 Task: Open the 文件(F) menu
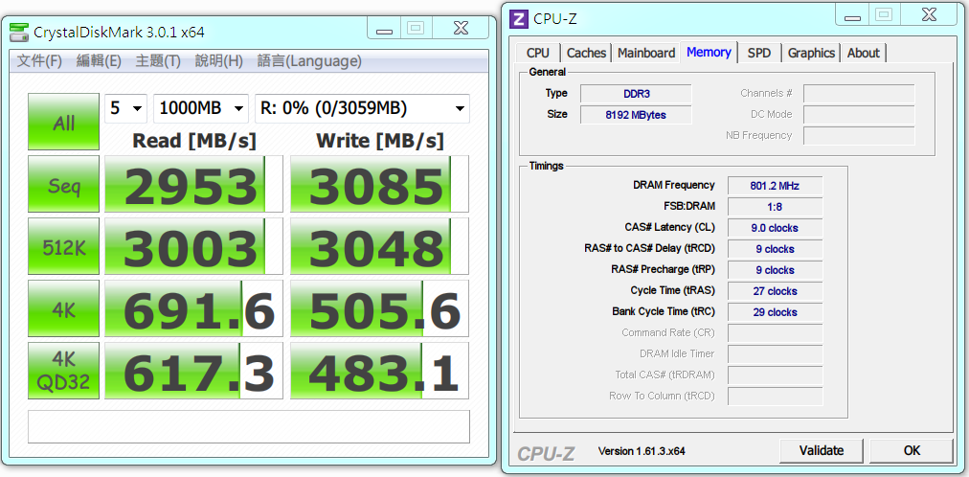39,61
